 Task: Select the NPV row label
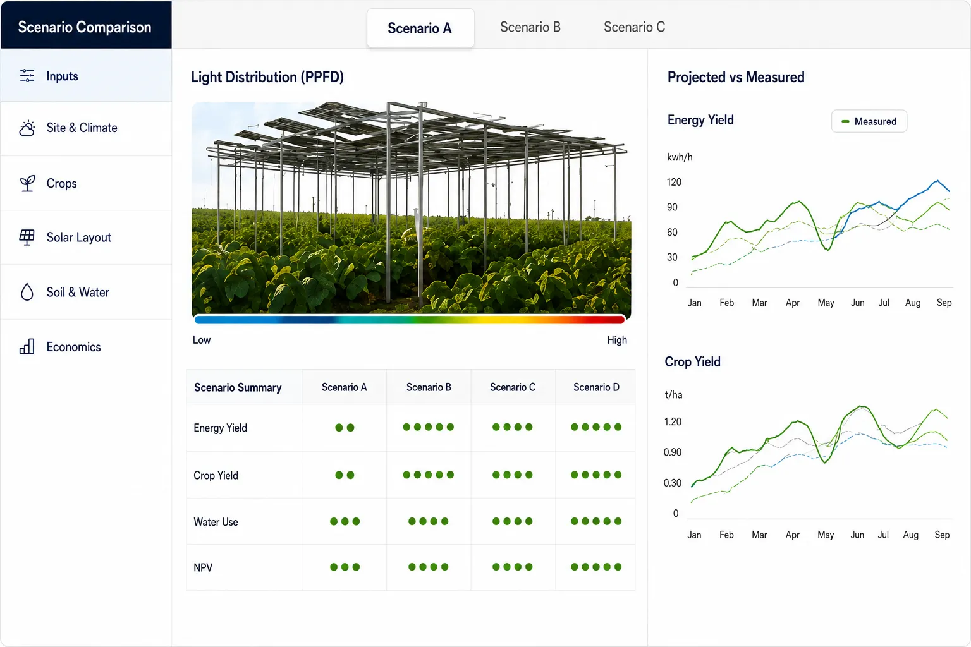click(203, 567)
